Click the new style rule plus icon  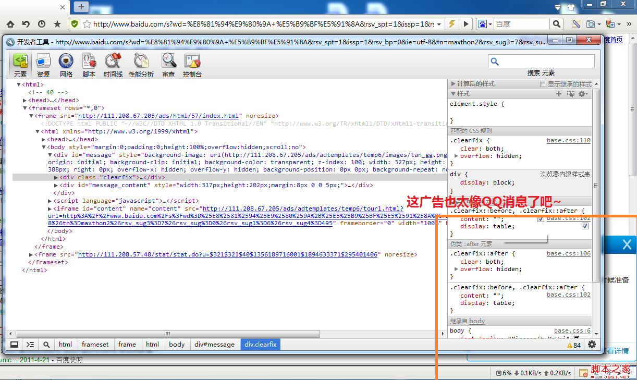559,94
